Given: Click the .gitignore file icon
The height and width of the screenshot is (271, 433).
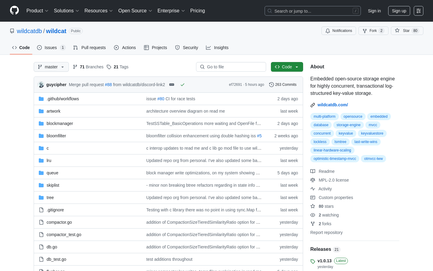Looking at the screenshot, I should [41, 210].
